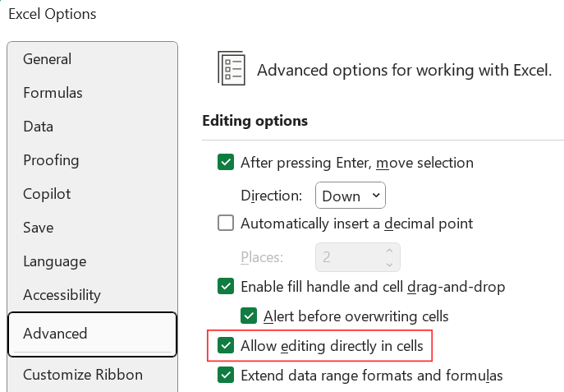Go to the Copilot category

(x=47, y=194)
